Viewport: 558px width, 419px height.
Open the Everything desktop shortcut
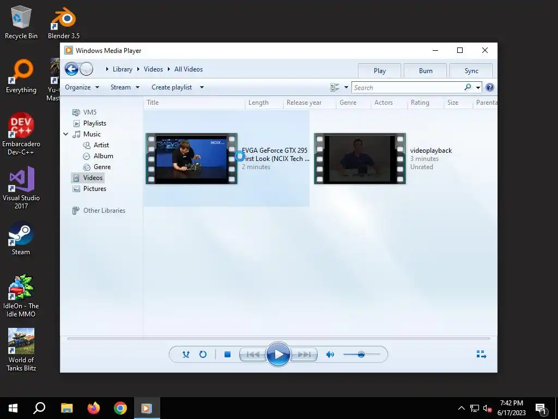click(21, 76)
